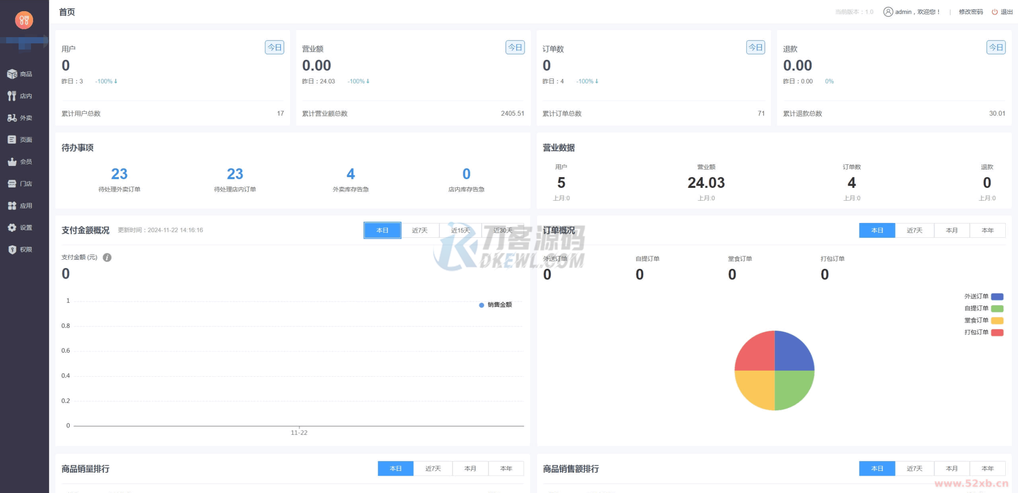Viewport: 1018px width, 493px height.
Task: Open the 应用 apps grid icon
Action: pos(12,205)
